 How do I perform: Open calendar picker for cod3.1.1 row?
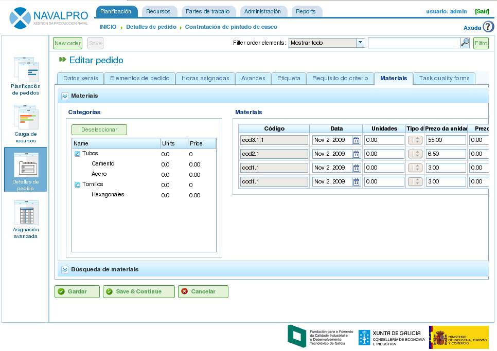pyautogui.click(x=356, y=140)
